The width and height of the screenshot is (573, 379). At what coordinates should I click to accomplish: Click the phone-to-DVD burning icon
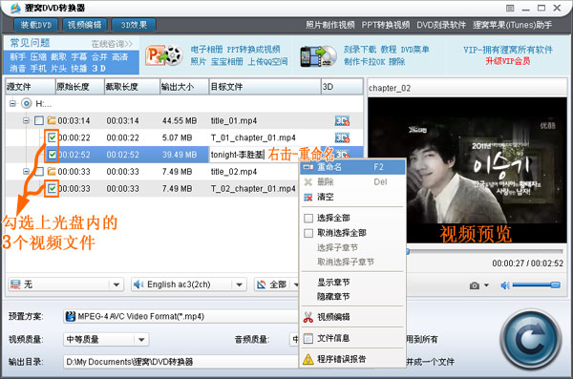pyautogui.click(x=318, y=56)
